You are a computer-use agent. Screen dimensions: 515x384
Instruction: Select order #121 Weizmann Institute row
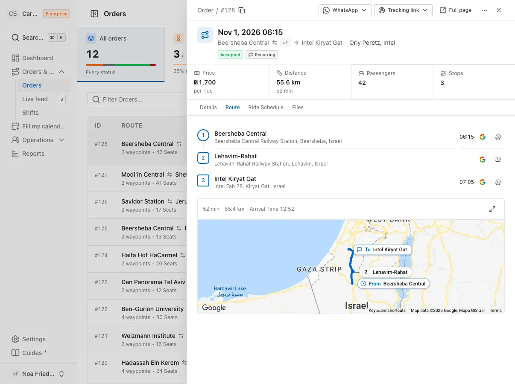click(137, 340)
